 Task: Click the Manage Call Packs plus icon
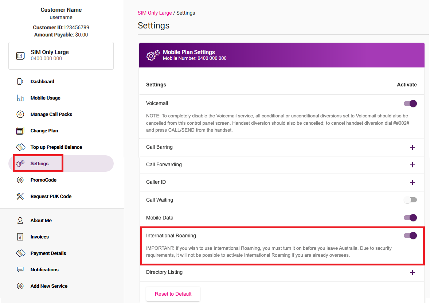[20, 114]
